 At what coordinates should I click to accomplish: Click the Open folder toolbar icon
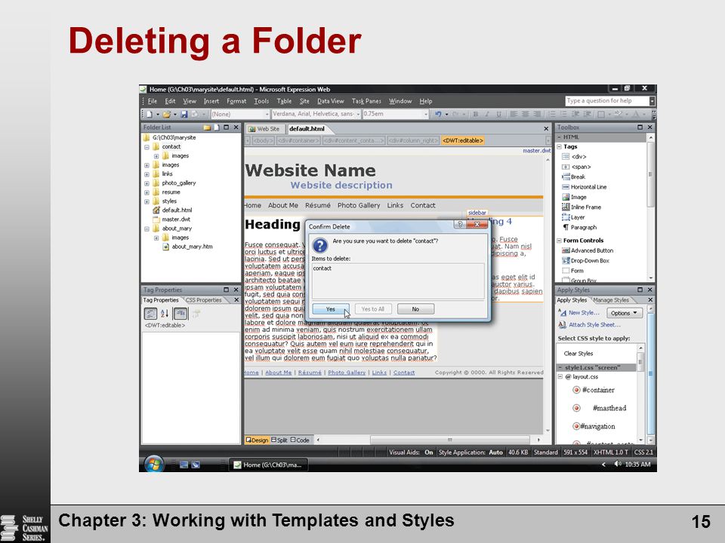point(166,114)
